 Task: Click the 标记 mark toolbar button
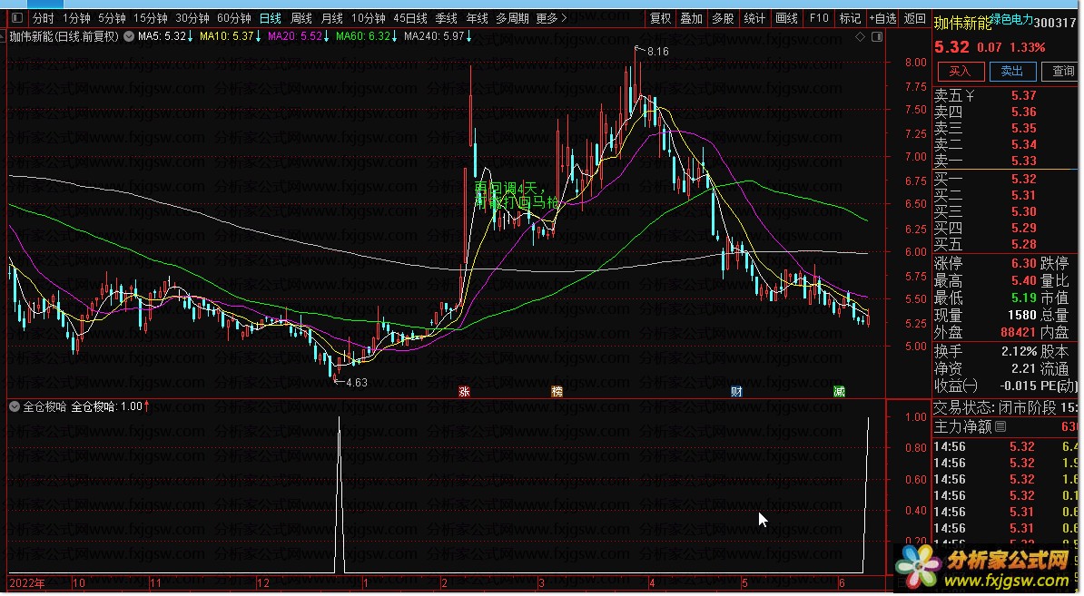pyautogui.click(x=850, y=19)
